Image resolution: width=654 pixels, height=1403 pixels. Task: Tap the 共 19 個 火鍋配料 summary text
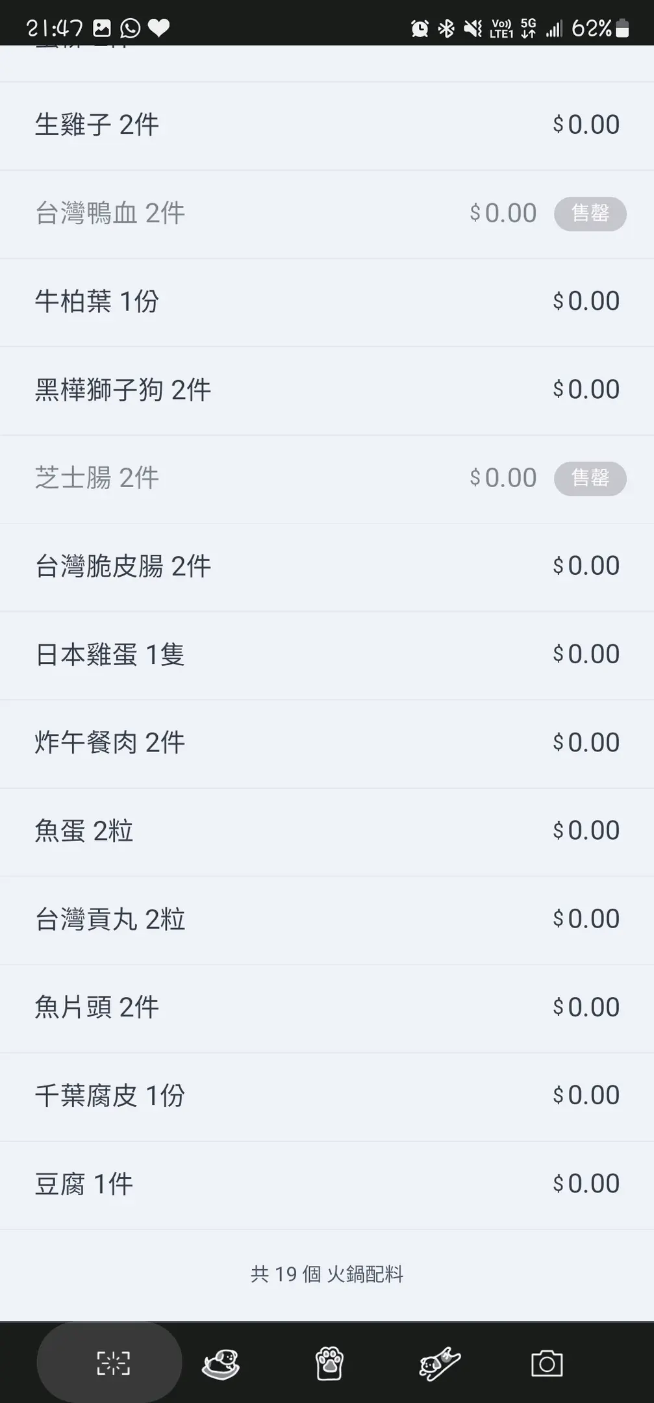coord(327,1274)
